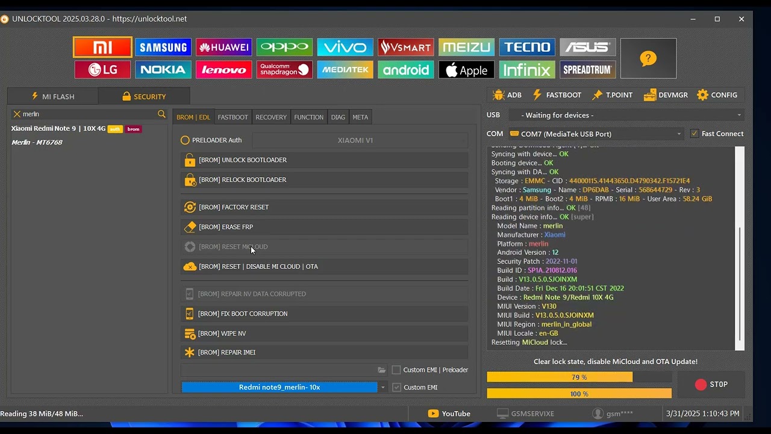The width and height of the screenshot is (771, 434).
Task: Select the Qualcomm Snapdragon logo
Action: pos(284,70)
